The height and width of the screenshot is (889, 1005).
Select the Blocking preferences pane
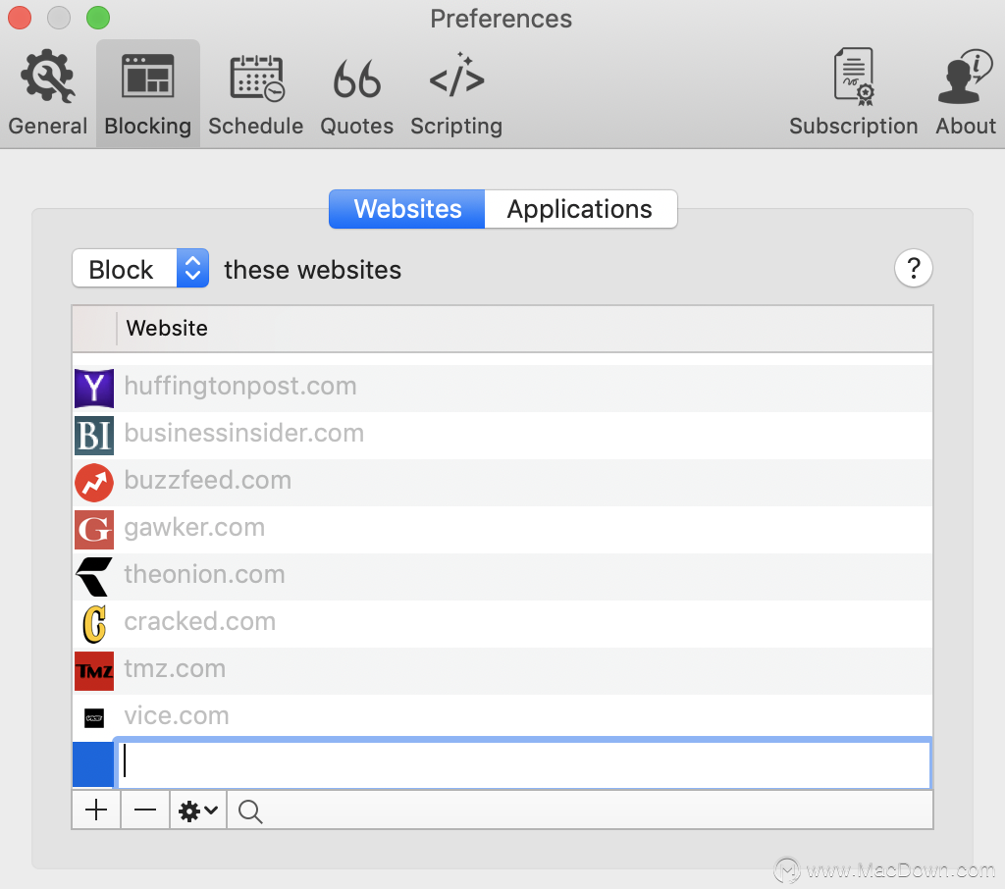pos(148,93)
